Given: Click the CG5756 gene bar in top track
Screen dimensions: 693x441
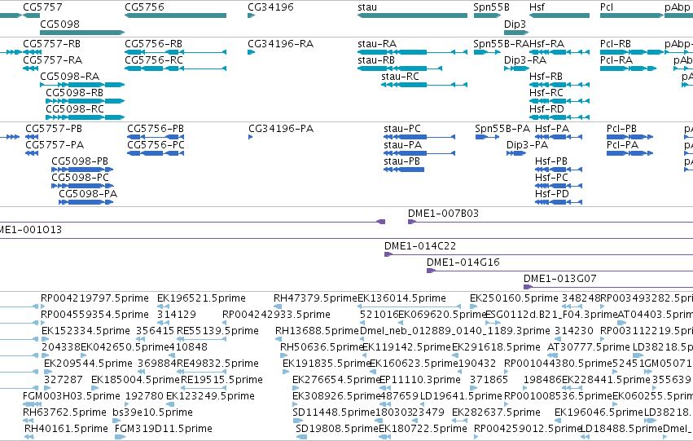Looking at the screenshot, I should click(x=175, y=15).
